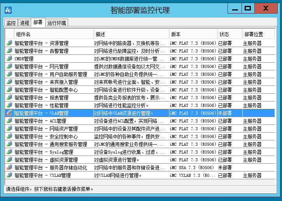This screenshot has height=201, width=282.
Task: Select 智能管理平台 - 智能配置中心 name
Action: [x=46, y=90]
